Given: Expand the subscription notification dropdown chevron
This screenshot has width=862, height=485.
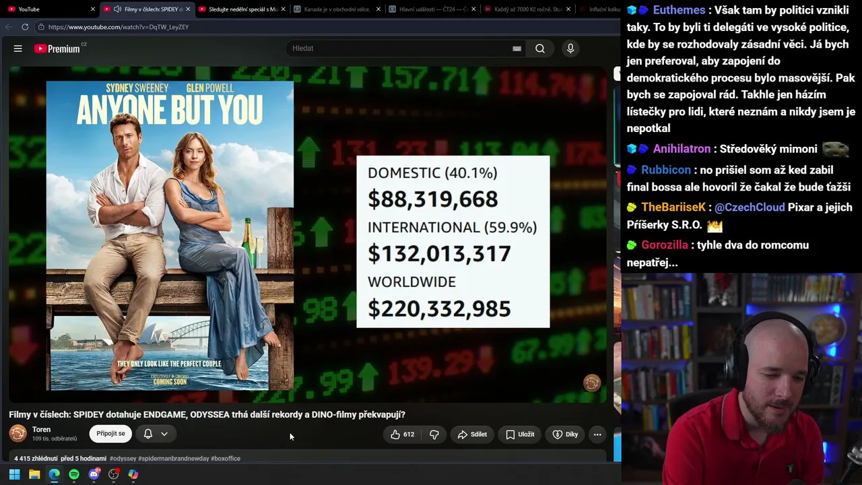Looking at the screenshot, I should tap(164, 434).
